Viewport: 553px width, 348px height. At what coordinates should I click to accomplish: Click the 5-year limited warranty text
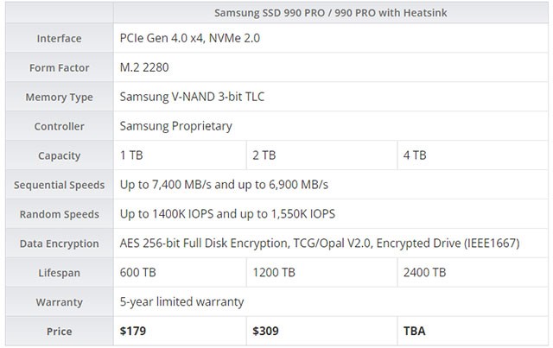tap(181, 302)
